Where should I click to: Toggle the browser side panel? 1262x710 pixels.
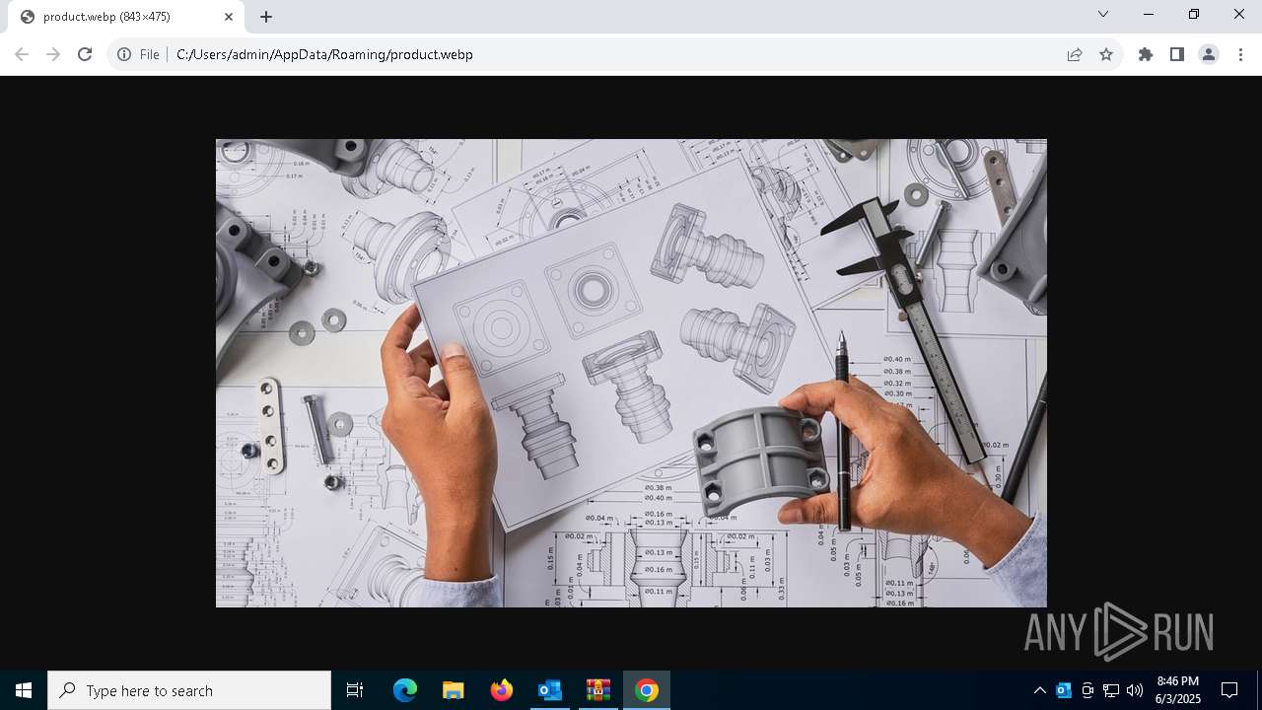[x=1177, y=54]
